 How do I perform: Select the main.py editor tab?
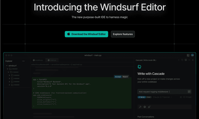click(52, 60)
